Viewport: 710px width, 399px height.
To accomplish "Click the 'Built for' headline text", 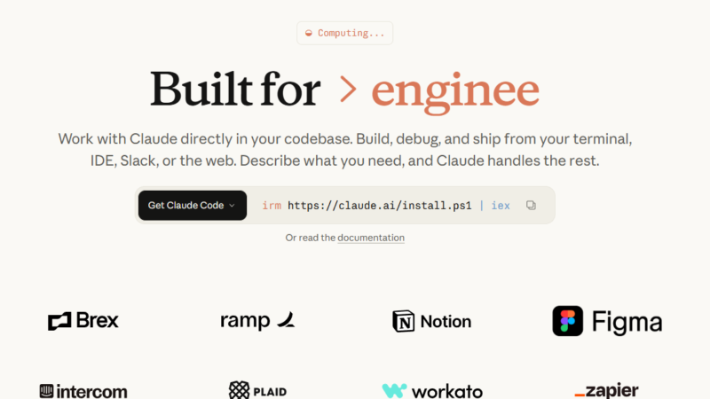I will point(235,90).
